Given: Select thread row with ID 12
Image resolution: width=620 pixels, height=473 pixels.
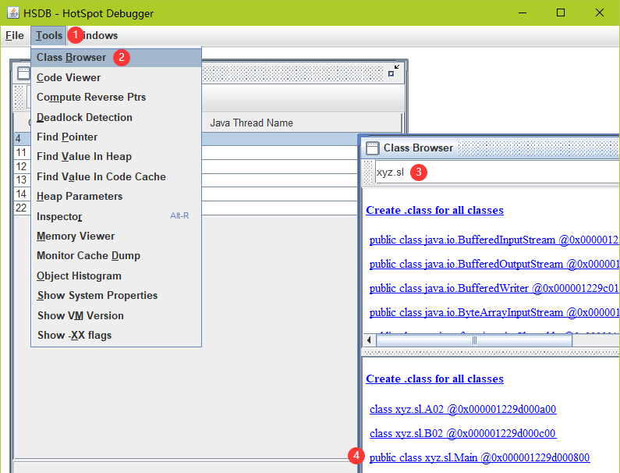Looking at the screenshot, I should (186, 166).
